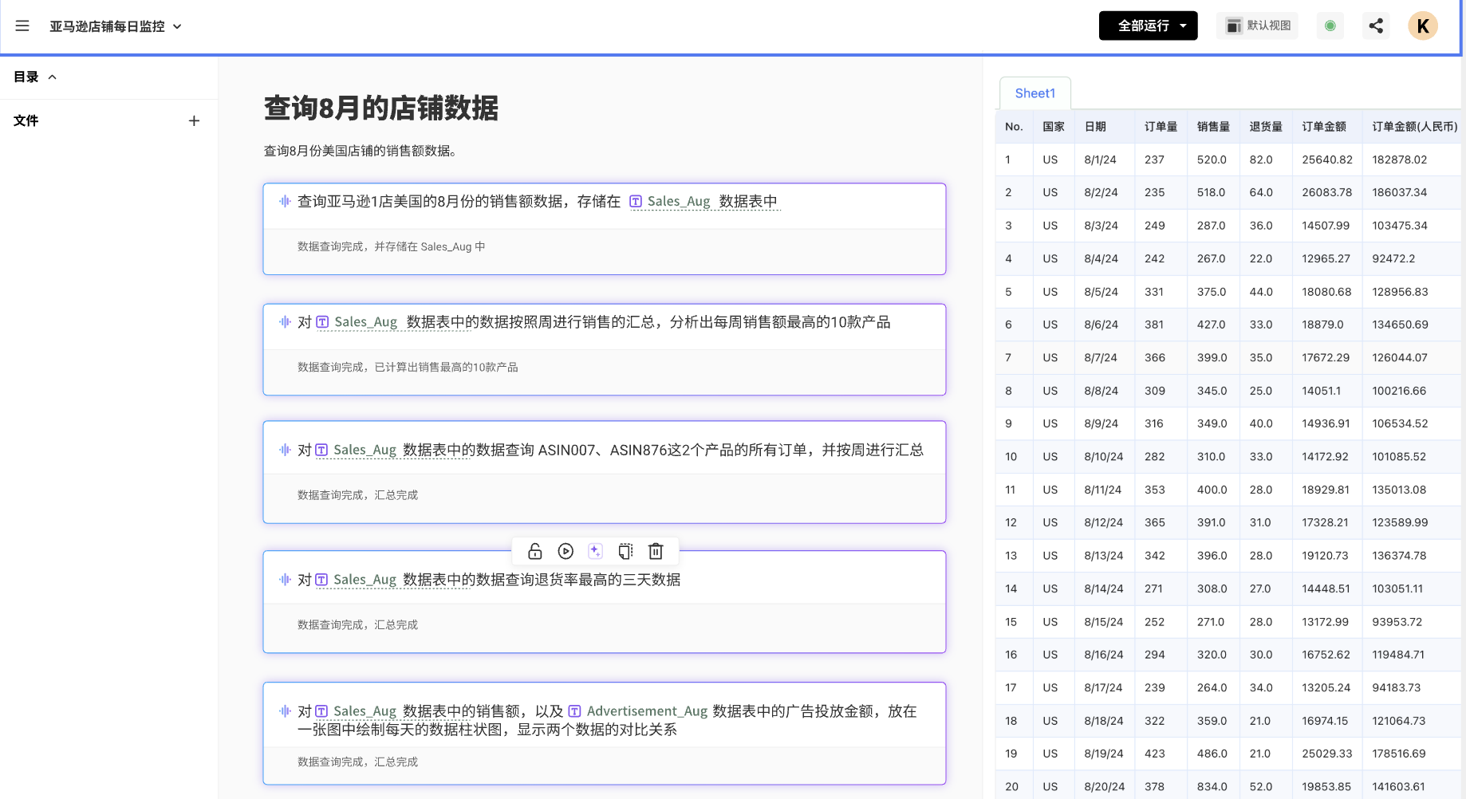This screenshot has width=1466, height=799.
Task: Run the cell with play icon
Action: tap(566, 551)
